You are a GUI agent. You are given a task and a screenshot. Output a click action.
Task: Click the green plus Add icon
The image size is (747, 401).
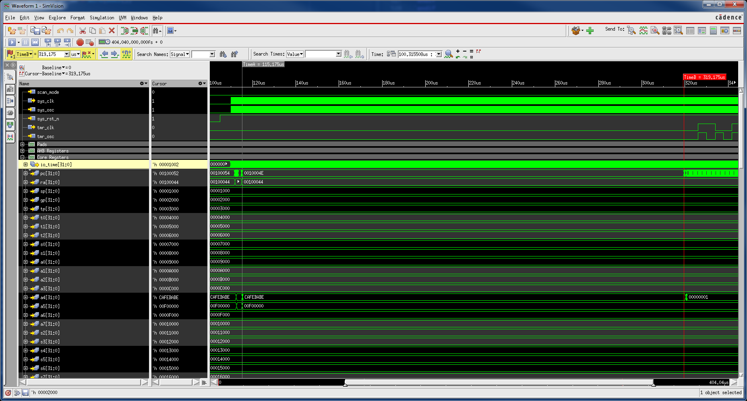pos(590,30)
